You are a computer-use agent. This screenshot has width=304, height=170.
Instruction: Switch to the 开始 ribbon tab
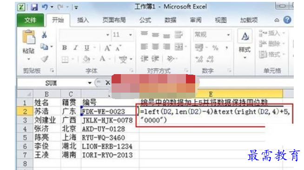click(x=58, y=20)
